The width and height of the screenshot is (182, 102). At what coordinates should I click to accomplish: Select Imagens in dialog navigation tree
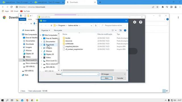point(49,48)
